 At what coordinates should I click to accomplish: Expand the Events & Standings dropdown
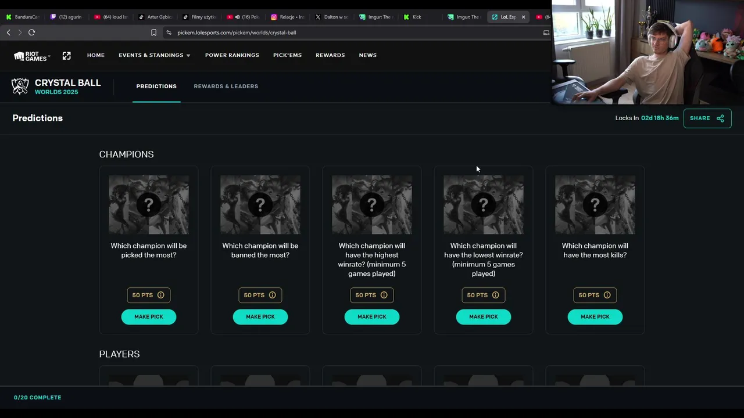(155, 55)
